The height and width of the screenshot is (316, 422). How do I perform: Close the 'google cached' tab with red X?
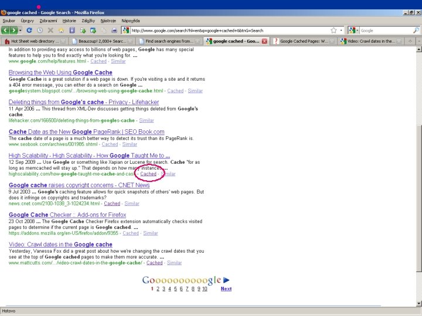[x=264, y=41]
